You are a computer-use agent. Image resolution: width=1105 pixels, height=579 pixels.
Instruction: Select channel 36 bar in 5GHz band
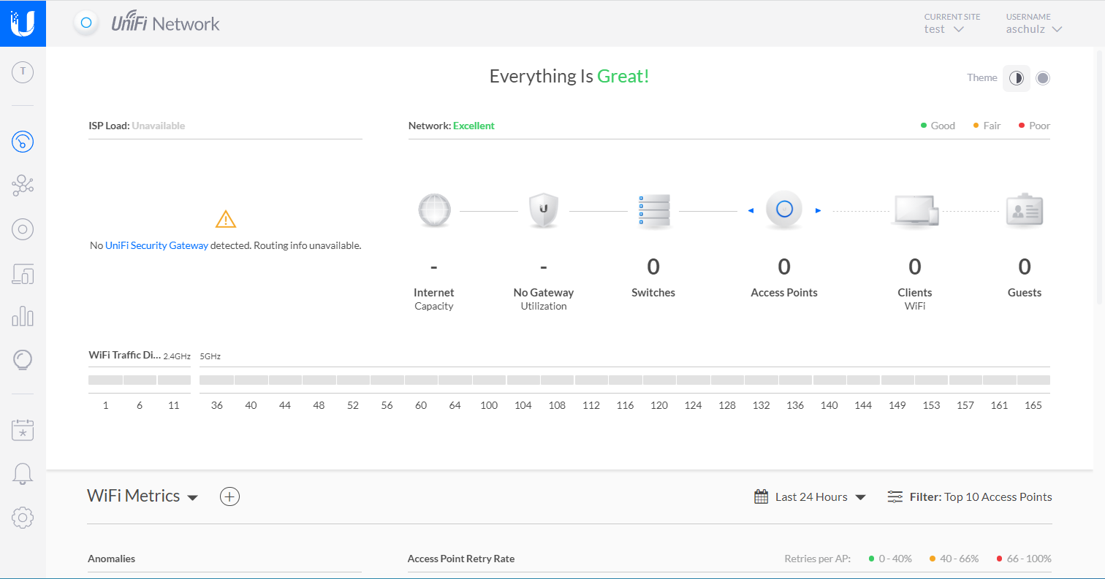click(216, 380)
